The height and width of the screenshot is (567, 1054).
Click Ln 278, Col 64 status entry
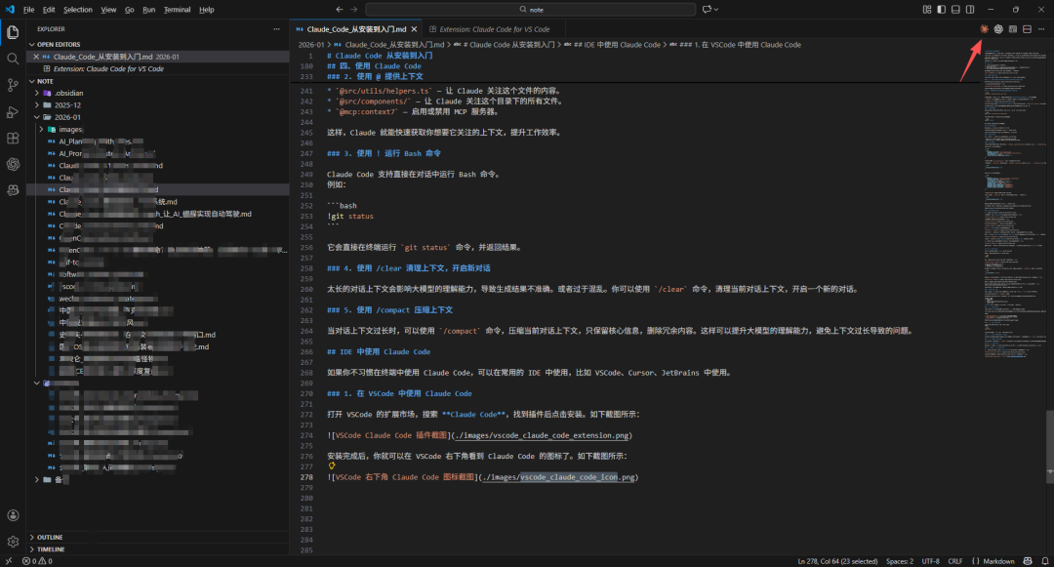coord(837,561)
